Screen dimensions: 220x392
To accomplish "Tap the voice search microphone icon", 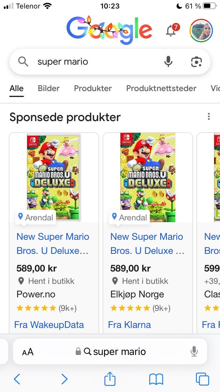I will (x=168, y=62).
